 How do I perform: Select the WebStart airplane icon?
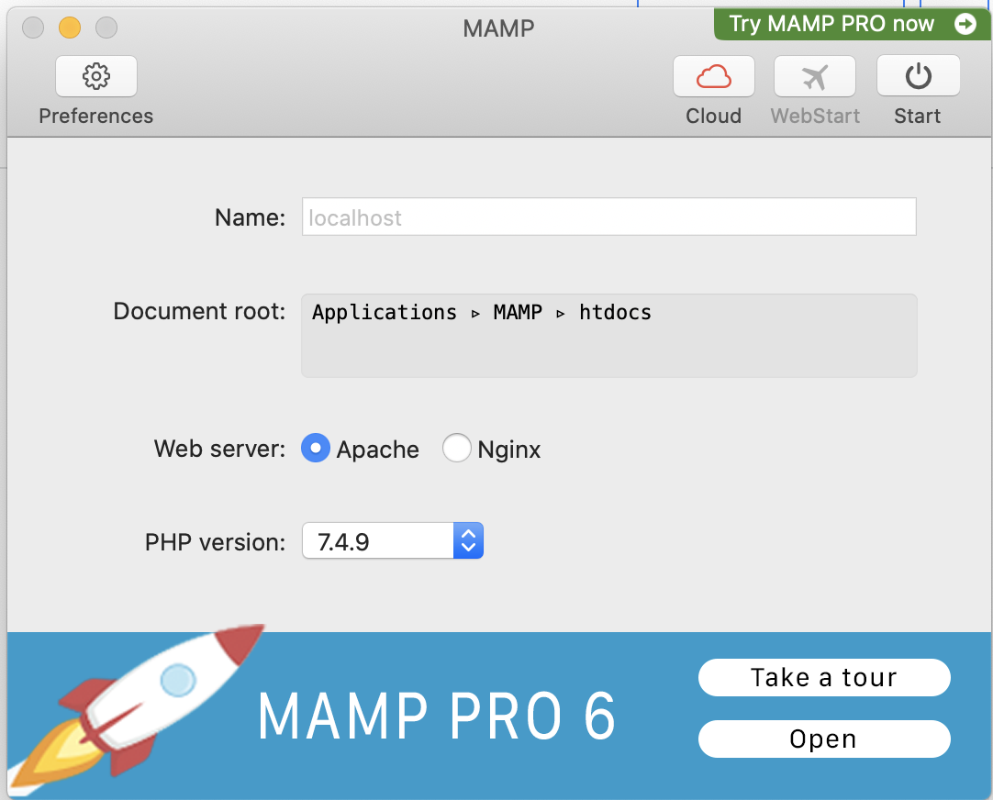(x=814, y=76)
